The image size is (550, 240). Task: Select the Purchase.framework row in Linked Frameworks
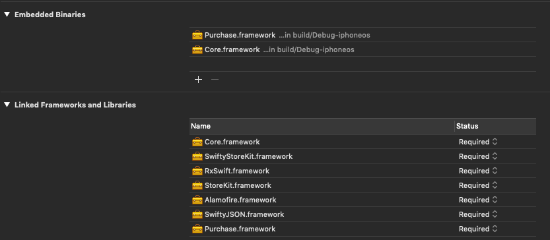(x=362, y=229)
